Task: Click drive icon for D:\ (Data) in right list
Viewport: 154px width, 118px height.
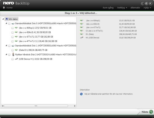Action: 82,34
